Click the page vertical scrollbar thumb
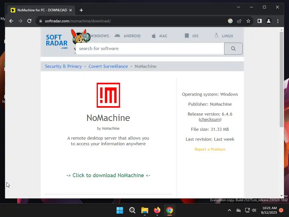The image size is (289, 217). [x=281, y=79]
